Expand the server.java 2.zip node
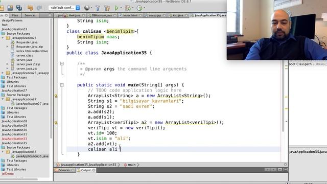Image resolution: width=327 pixels, height=184 pixels. (8, 64)
